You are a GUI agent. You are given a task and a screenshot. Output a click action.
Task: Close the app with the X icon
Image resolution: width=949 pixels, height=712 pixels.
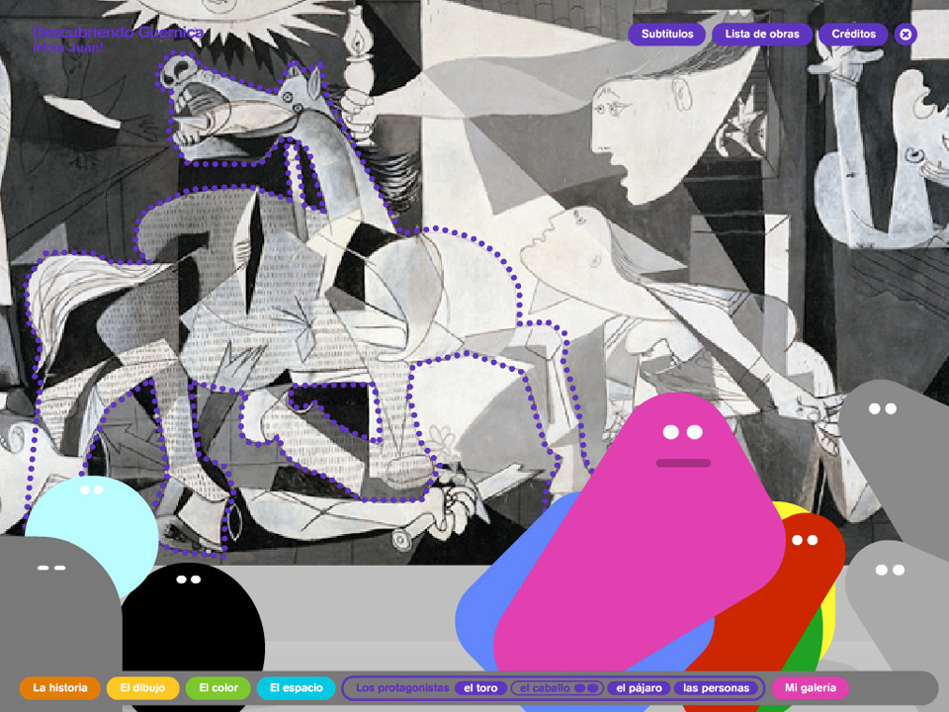pos(906,35)
